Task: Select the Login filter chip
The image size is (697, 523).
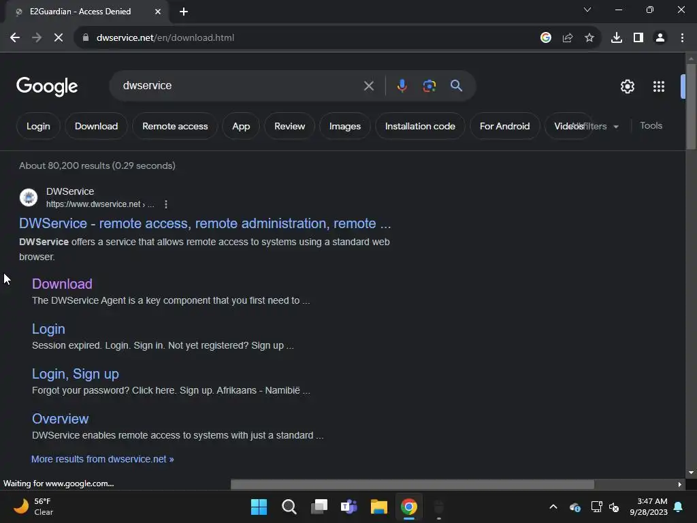Action: [x=38, y=126]
